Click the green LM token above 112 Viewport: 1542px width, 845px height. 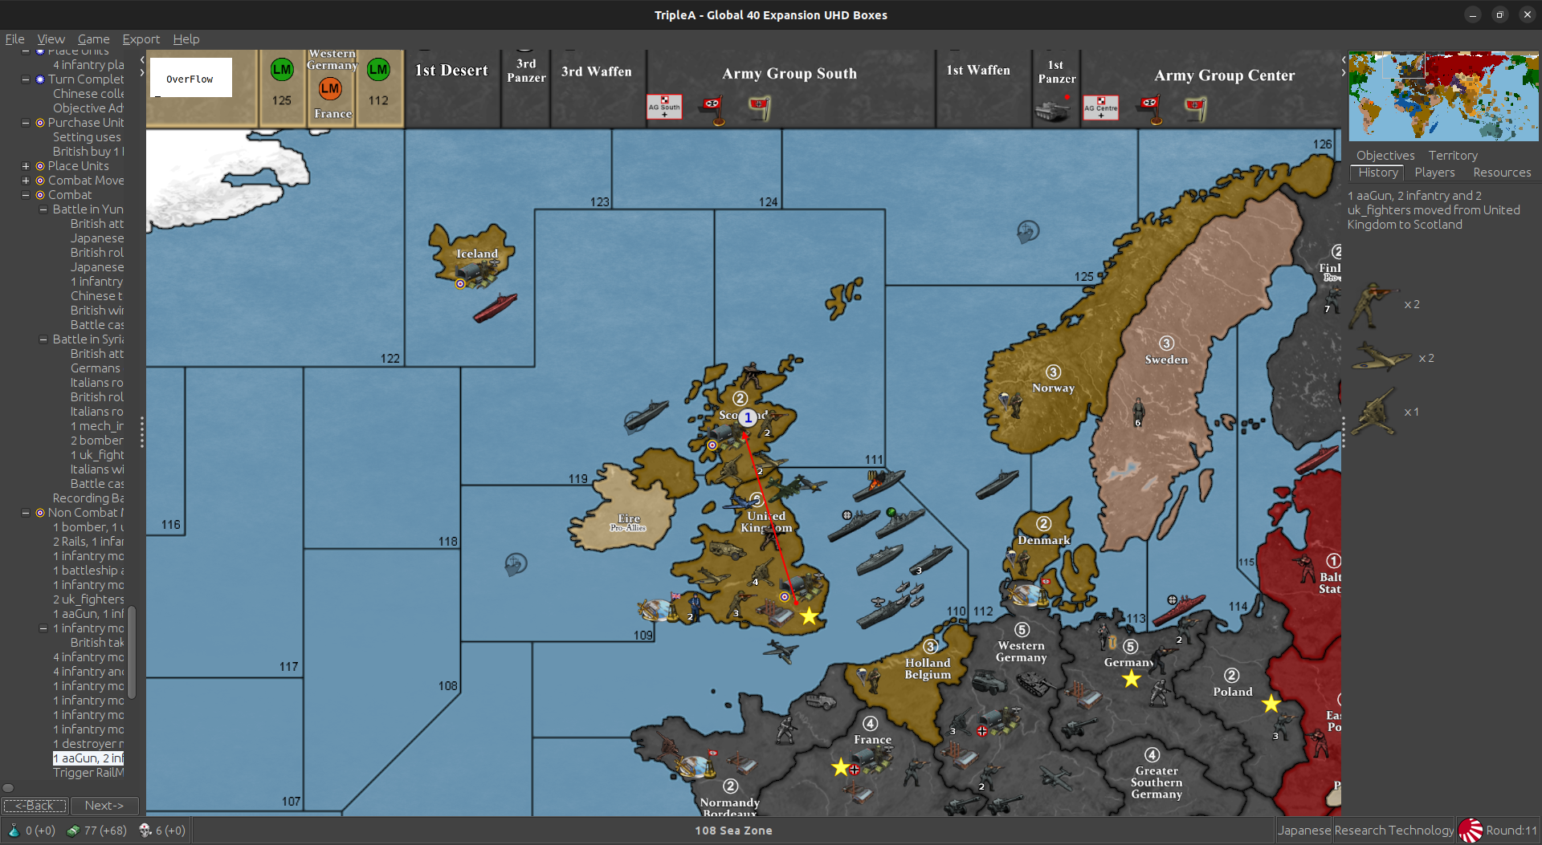coord(378,70)
